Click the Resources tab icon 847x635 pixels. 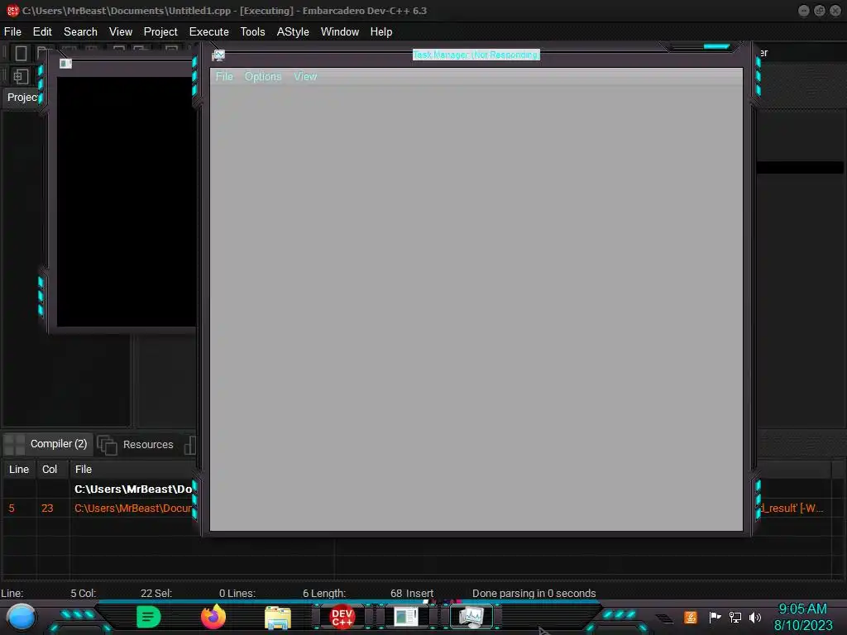point(107,445)
